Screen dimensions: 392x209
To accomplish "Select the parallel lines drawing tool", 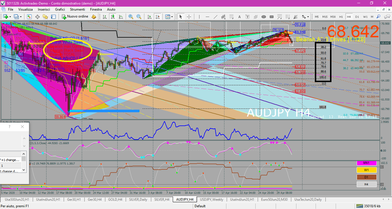I will click(x=256, y=17).
